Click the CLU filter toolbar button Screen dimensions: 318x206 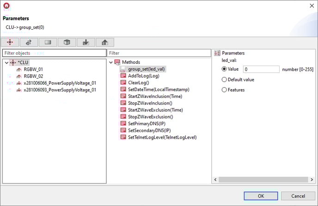click(10, 42)
